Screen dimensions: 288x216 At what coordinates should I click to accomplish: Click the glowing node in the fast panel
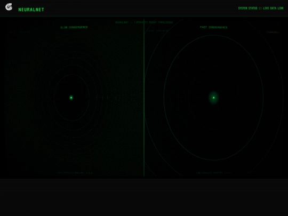click(214, 98)
